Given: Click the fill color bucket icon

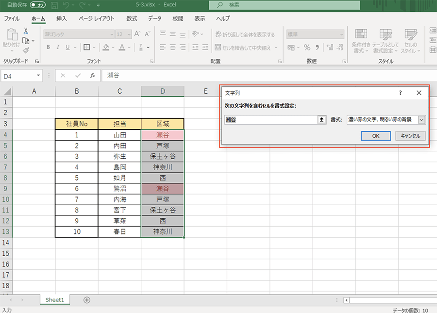Looking at the screenshot, I should click(x=106, y=48).
